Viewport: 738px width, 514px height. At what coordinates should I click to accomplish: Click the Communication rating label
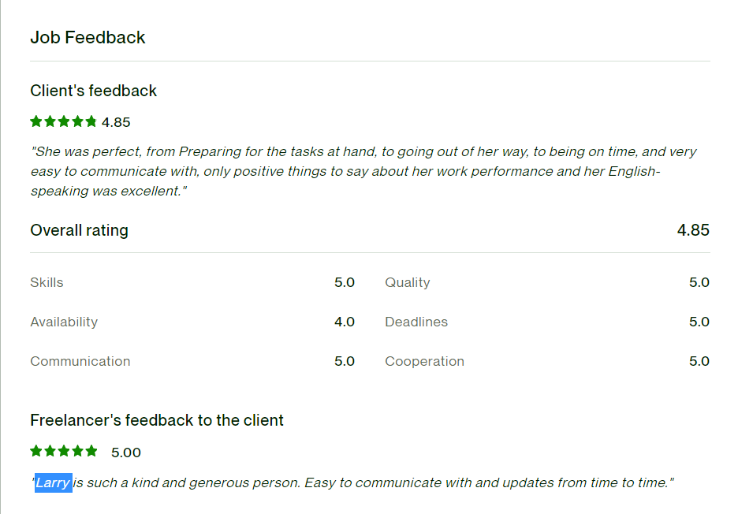pos(80,361)
